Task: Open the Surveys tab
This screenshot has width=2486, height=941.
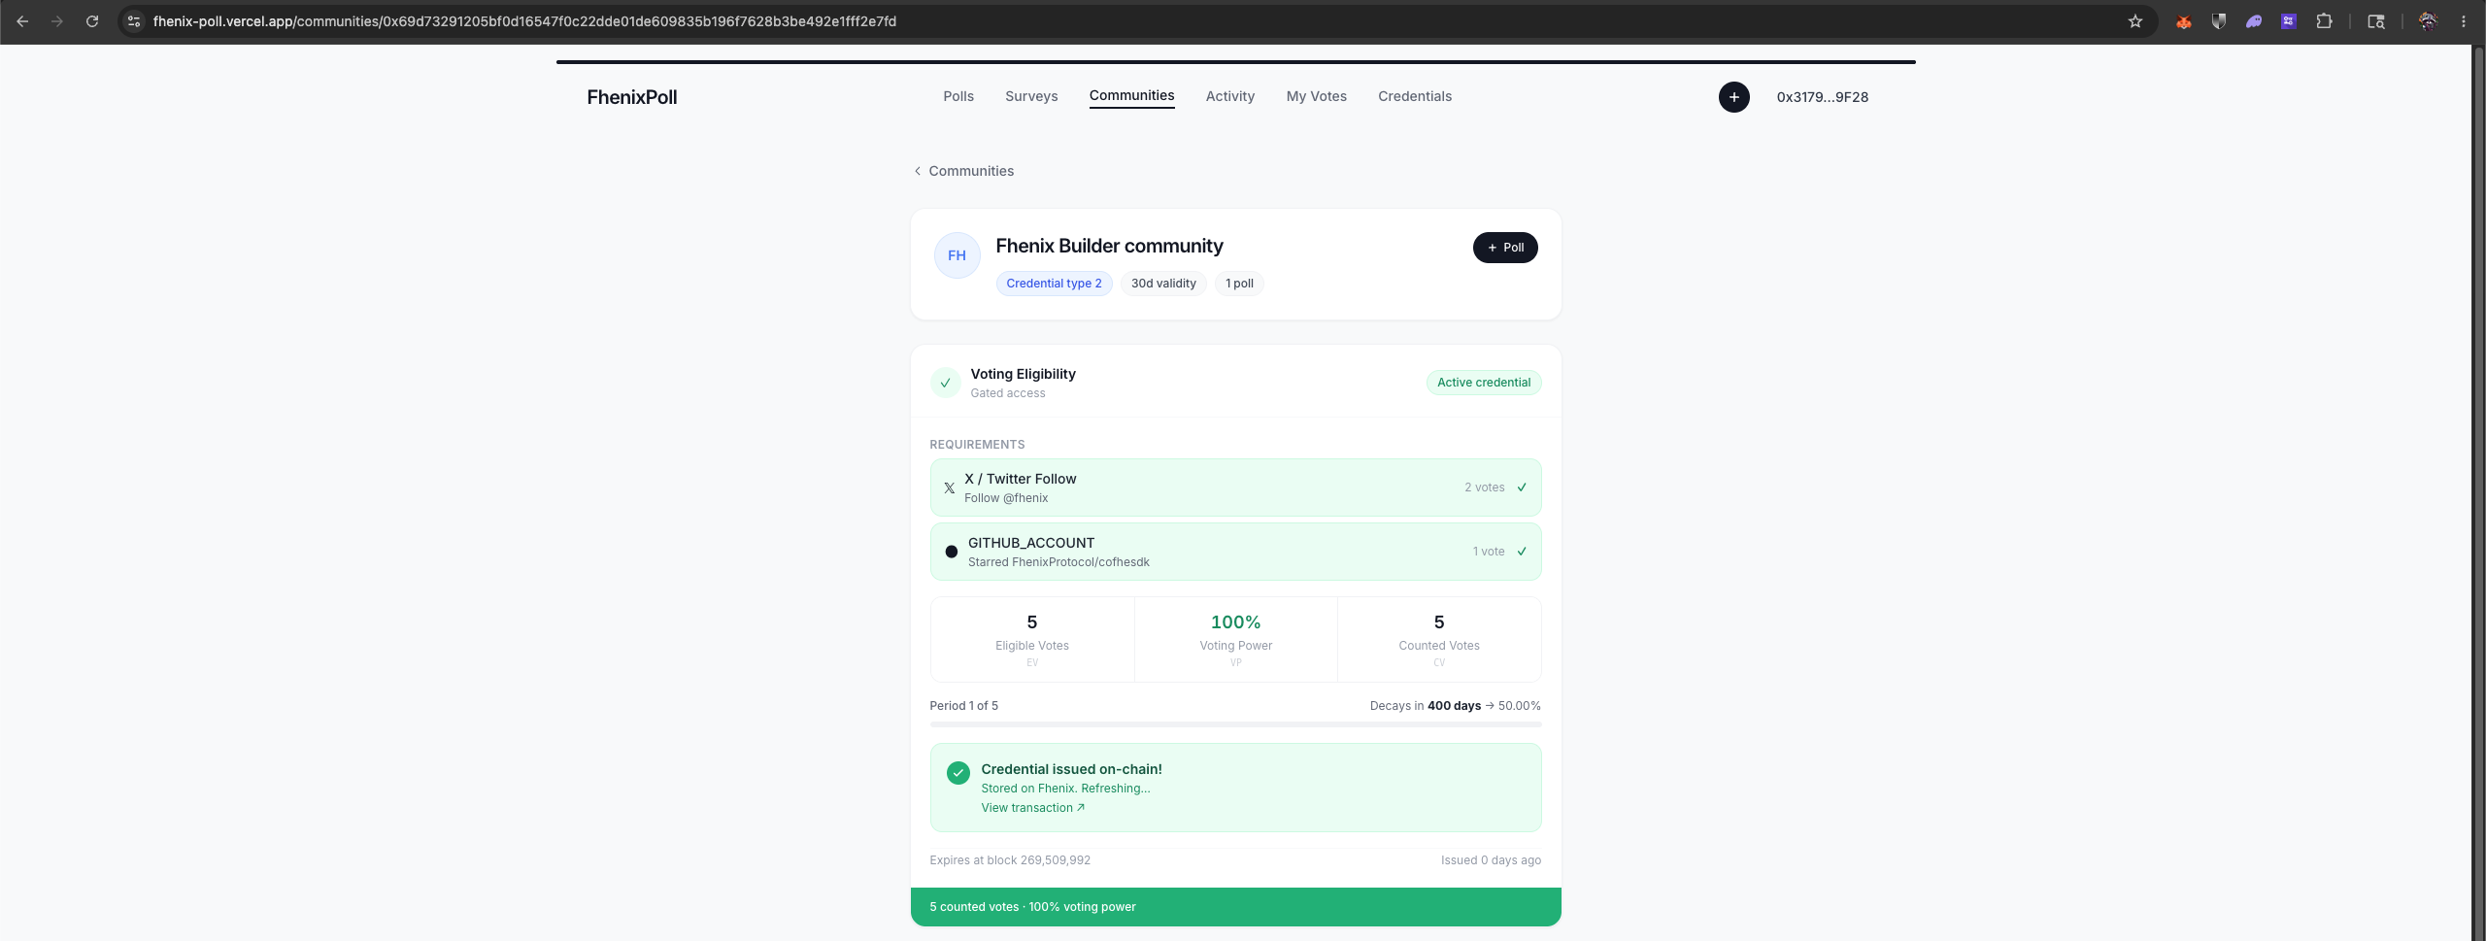Action: pos(1031,96)
